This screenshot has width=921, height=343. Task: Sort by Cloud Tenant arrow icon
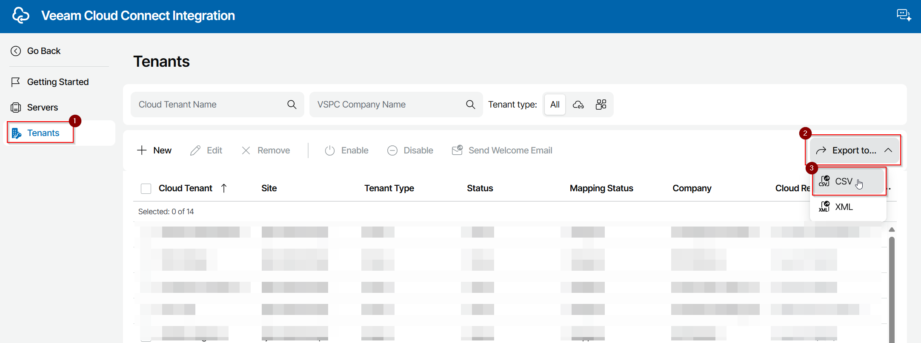tap(224, 188)
